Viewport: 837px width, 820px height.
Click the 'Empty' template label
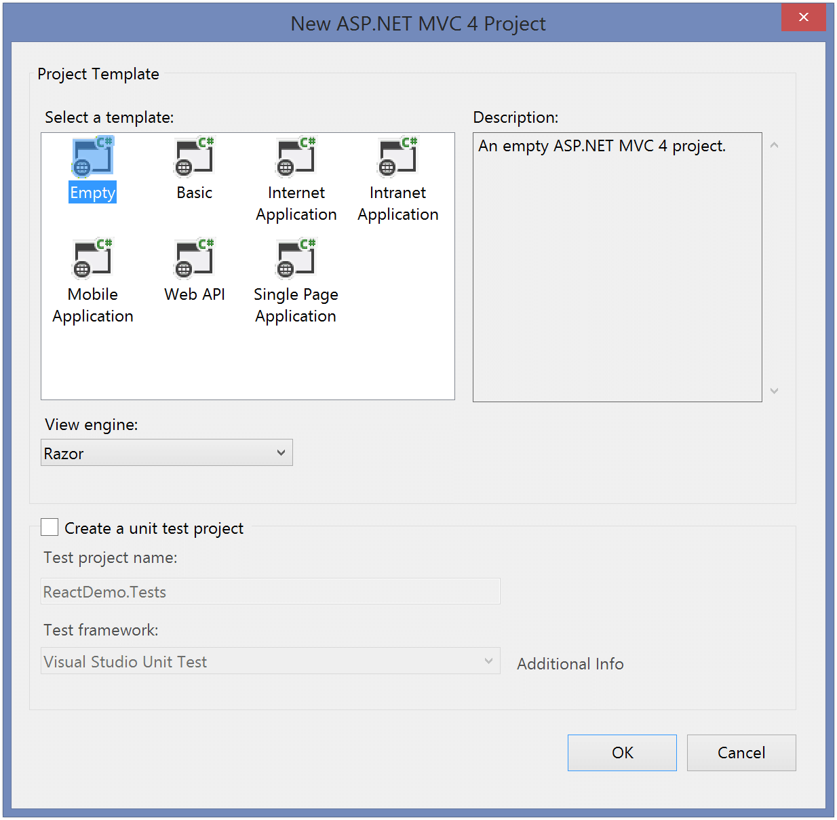point(93,193)
